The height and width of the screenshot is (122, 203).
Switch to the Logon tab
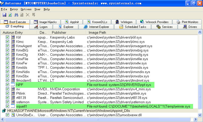pyautogui.click(x=41, y=27)
